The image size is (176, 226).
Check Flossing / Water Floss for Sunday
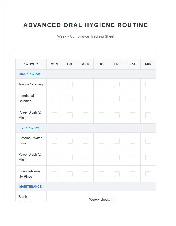click(148, 141)
